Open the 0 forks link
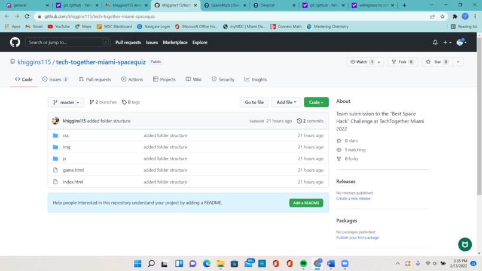 point(347,159)
